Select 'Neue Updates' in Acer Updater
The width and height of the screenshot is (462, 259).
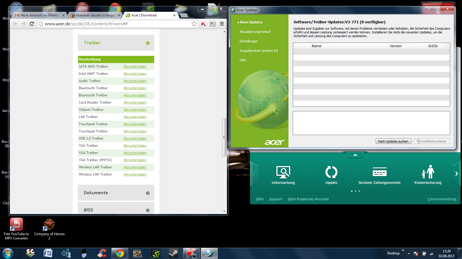(251, 22)
